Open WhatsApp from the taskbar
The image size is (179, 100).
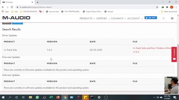tap(37, 97)
